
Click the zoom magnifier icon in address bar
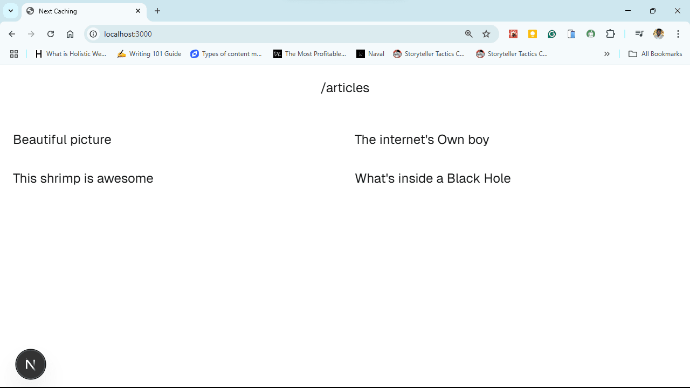[469, 34]
